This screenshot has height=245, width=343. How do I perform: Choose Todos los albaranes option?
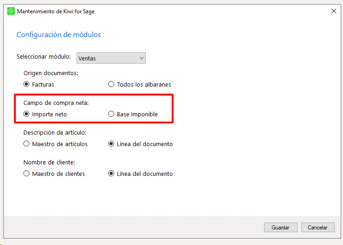point(111,84)
